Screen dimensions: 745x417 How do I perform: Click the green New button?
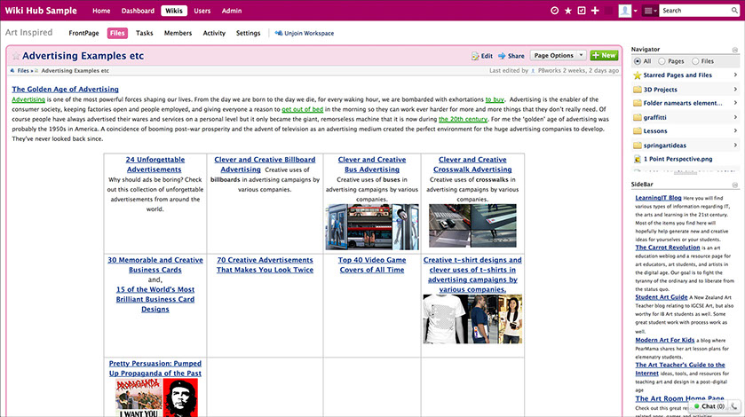(x=604, y=56)
